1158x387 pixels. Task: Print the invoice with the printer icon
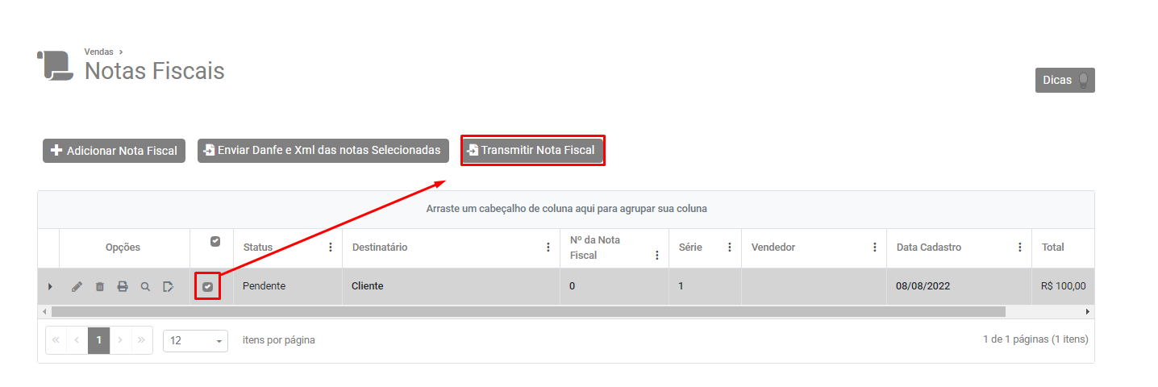123,286
